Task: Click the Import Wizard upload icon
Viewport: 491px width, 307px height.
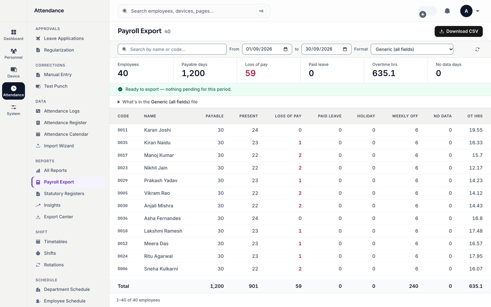Action: tap(38, 146)
